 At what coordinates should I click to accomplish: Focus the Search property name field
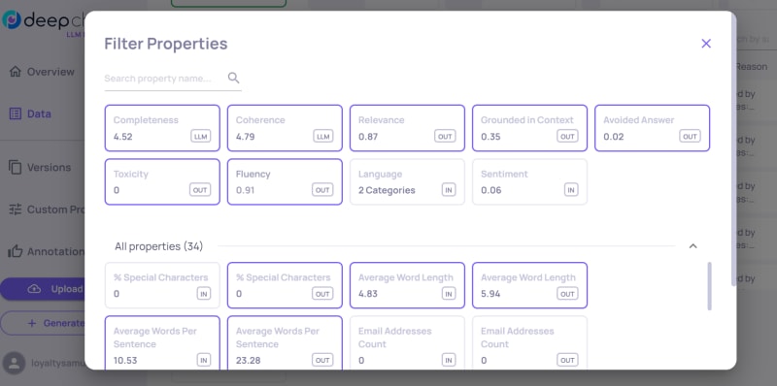click(173, 79)
